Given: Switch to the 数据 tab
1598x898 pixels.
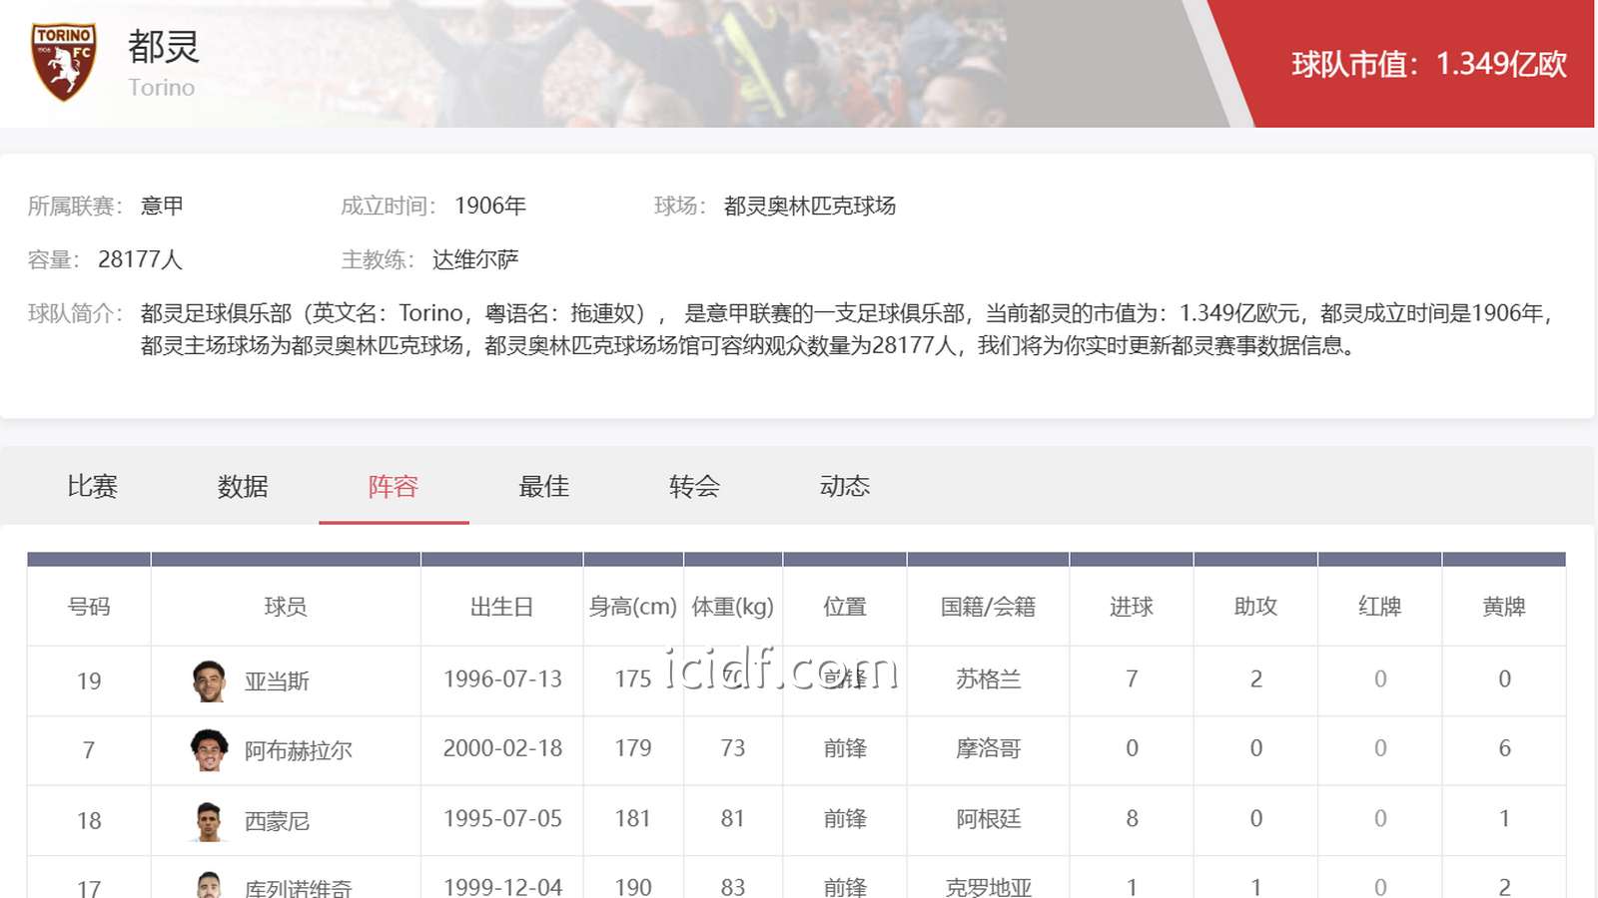Looking at the screenshot, I should click(243, 486).
